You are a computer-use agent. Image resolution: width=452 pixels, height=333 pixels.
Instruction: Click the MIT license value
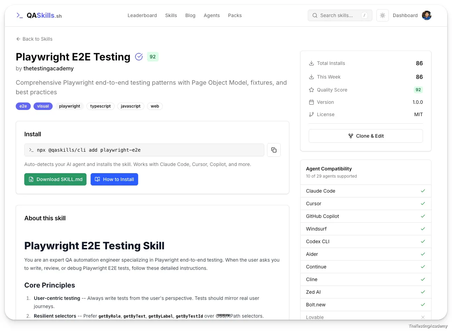click(418, 114)
